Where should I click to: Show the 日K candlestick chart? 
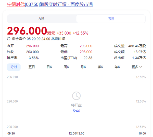click(x=49, y=67)
